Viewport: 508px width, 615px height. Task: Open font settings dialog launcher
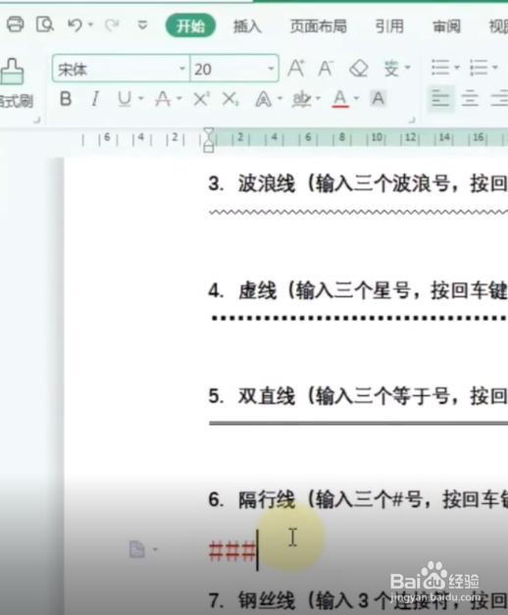(412, 120)
